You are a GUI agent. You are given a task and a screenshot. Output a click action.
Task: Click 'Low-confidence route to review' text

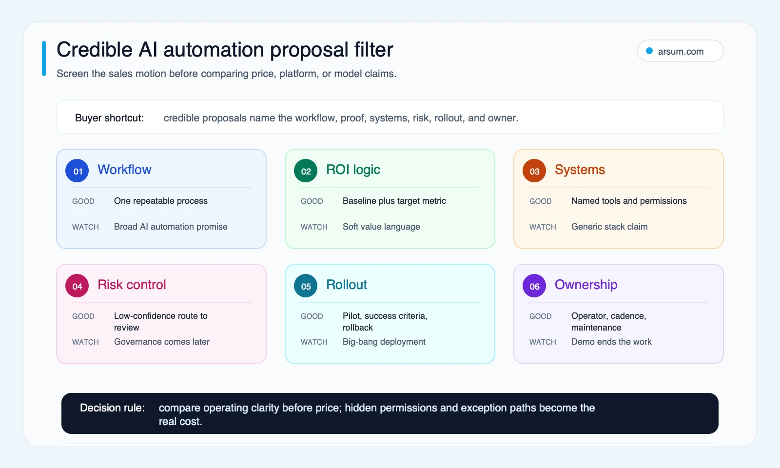(x=161, y=322)
